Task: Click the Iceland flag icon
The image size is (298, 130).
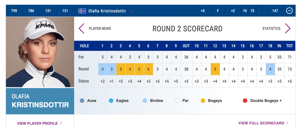Action: click(x=82, y=11)
